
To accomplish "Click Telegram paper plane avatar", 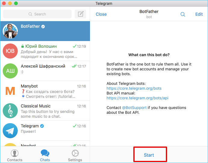I will click(10, 131).
